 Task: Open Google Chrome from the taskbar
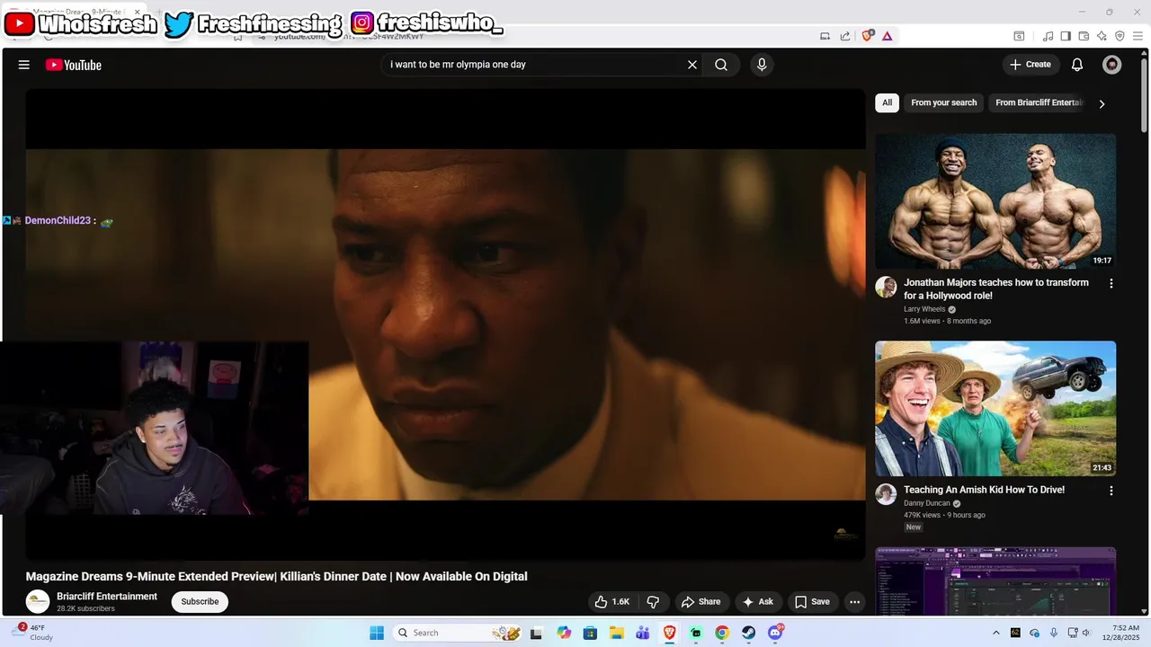pos(722,633)
